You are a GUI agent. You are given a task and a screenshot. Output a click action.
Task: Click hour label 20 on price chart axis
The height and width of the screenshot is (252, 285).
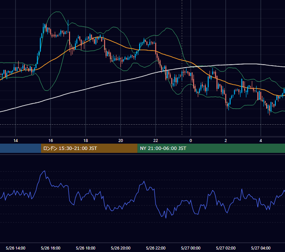pos(121,141)
